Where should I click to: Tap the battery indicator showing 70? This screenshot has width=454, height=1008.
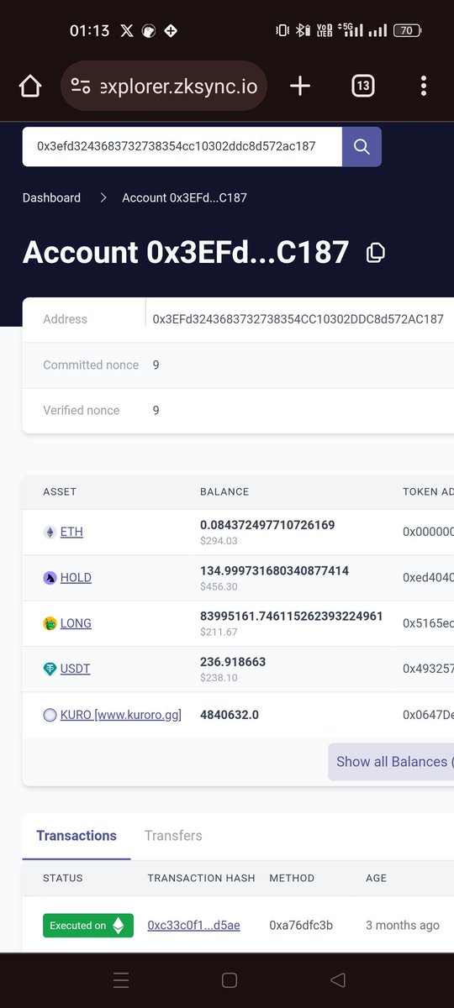pyautogui.click(x=407, y=30)
